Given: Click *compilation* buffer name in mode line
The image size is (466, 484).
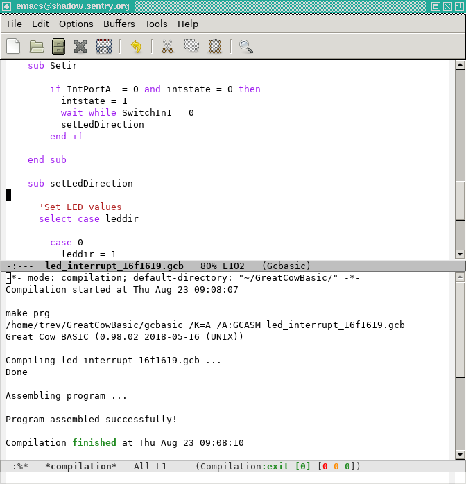Looking at the screenshot, I should 81,466.
